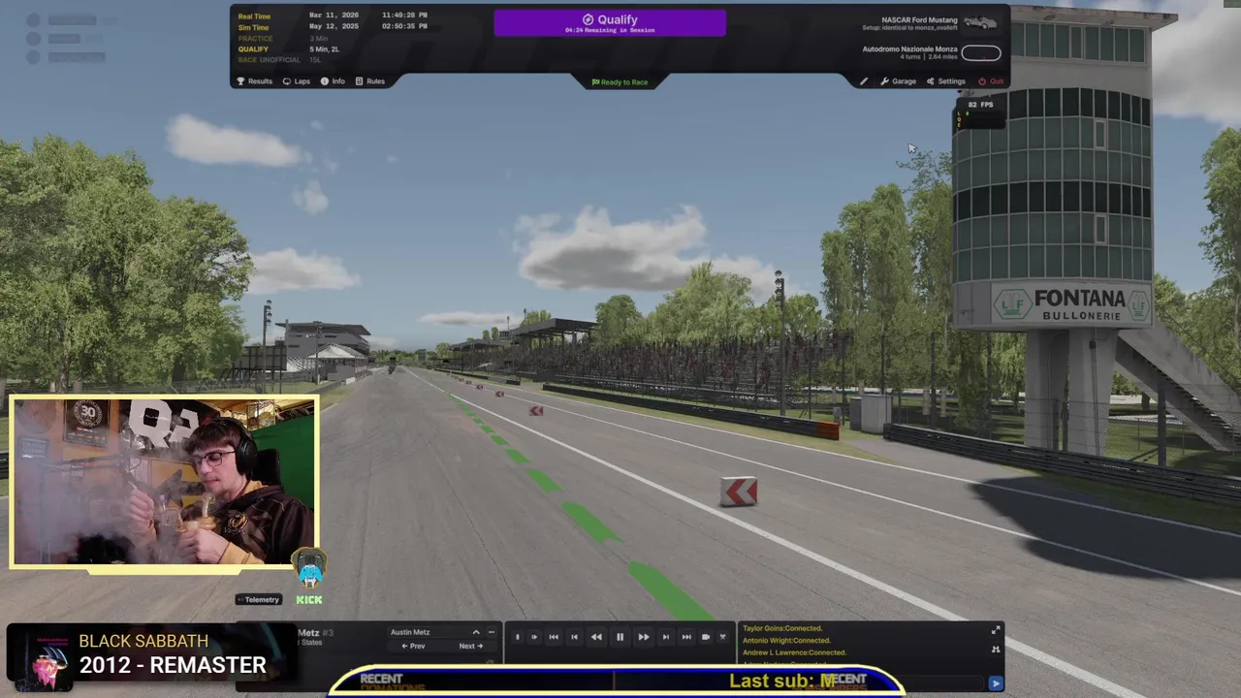The width and height of the screenshot is (1241, 698).
Task: Click the 'Autodromo Nazionale Monza' track name
Action: pyautogui.click(x=909, y=49)
